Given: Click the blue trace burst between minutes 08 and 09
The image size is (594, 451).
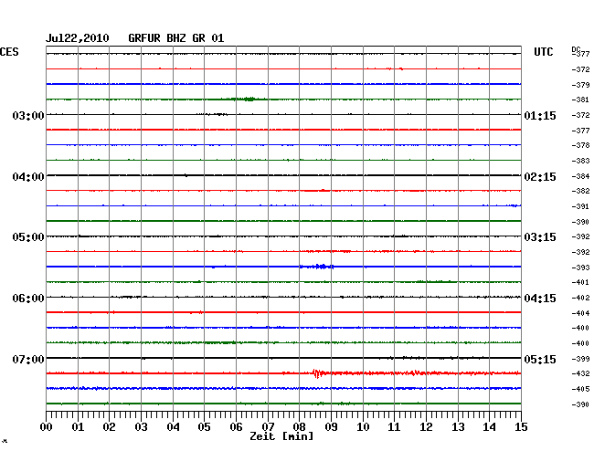Looking at the screenshot, I should tap(317, 267).
